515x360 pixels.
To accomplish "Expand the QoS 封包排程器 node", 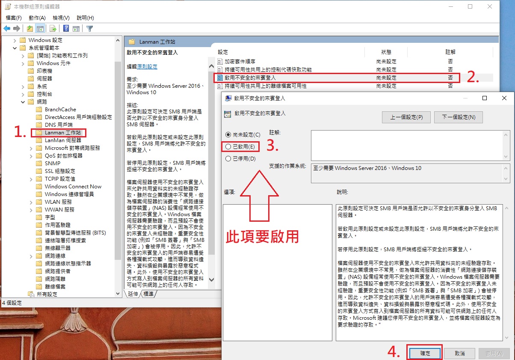I will pyautogui.click(x=31, y=155).
